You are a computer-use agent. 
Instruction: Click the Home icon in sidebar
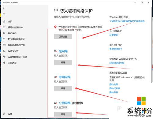[4, 21]
